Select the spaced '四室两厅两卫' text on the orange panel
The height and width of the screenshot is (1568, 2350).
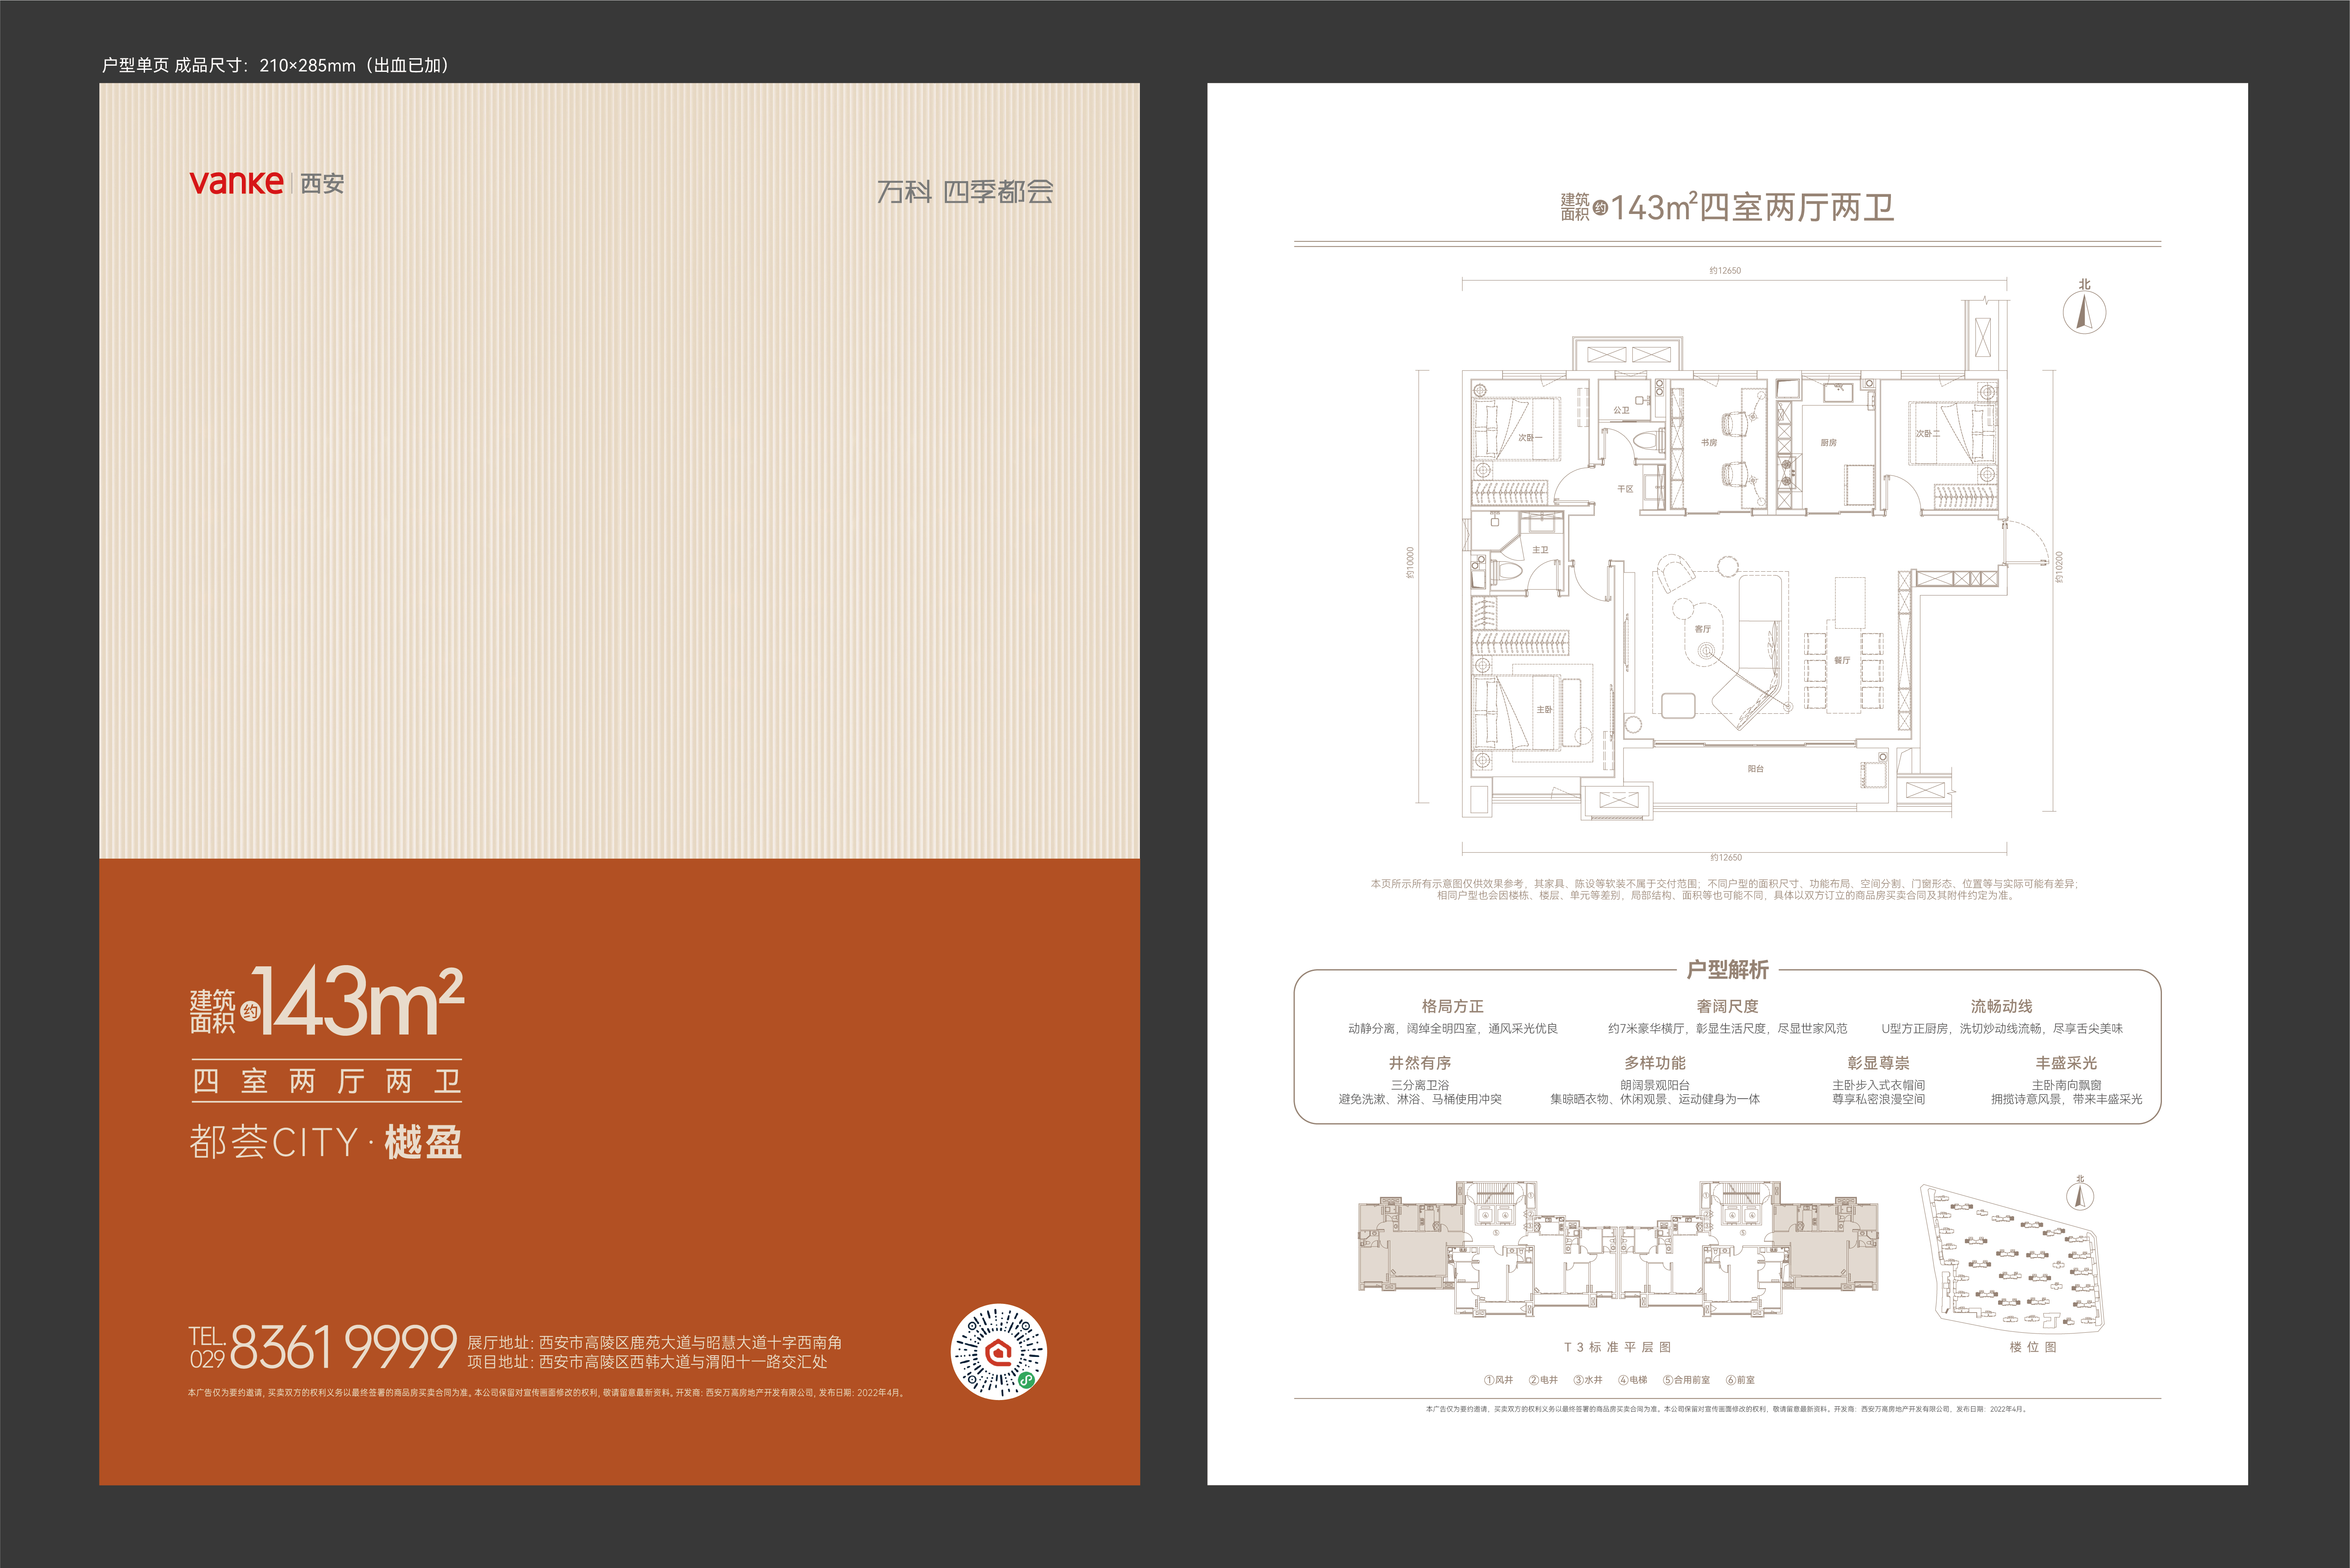click(x=327, y=1081)
